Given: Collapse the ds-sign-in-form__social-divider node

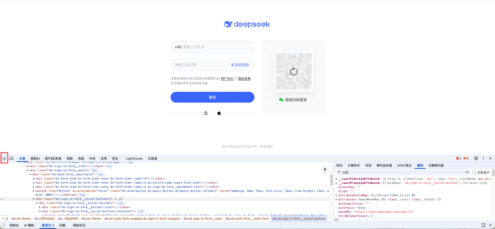Looking at the screenshot, I should click(37, 203).
